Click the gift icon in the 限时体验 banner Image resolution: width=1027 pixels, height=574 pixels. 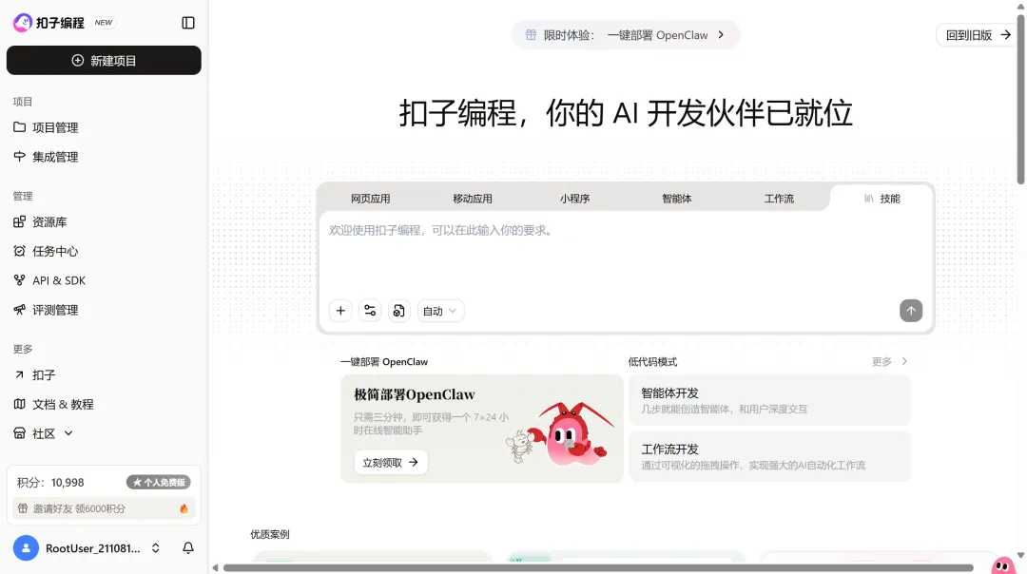click(x=532, y=35)
